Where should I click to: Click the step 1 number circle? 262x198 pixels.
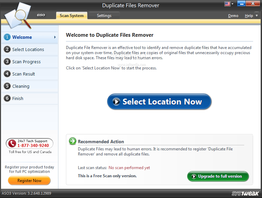(7, 37)
